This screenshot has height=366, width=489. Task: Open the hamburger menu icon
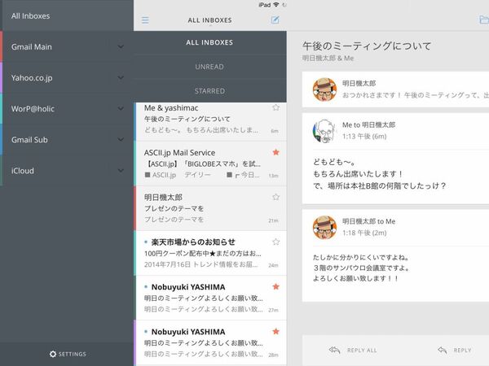145,20
